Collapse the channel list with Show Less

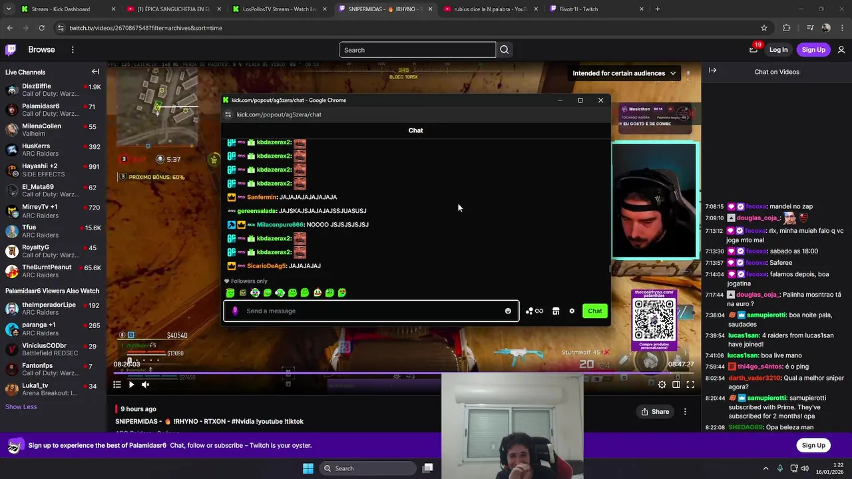(21, 406)
